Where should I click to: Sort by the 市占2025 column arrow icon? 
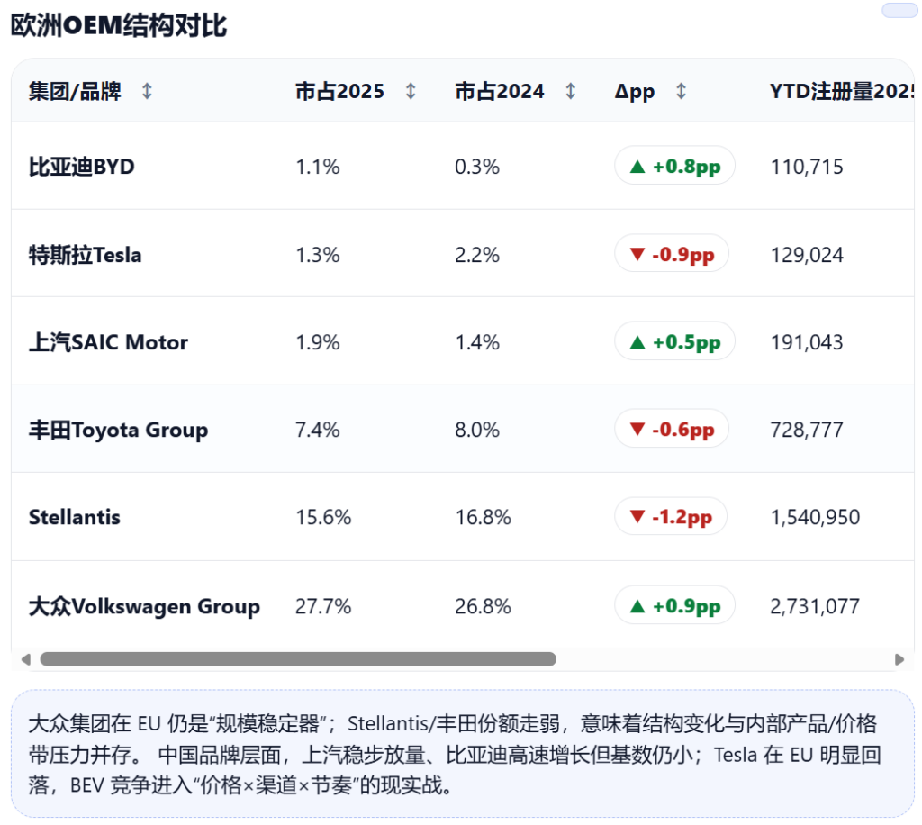(x=411, y=91)
